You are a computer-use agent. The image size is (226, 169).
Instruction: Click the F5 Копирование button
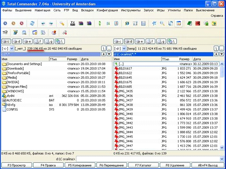(x=80, y=165)
